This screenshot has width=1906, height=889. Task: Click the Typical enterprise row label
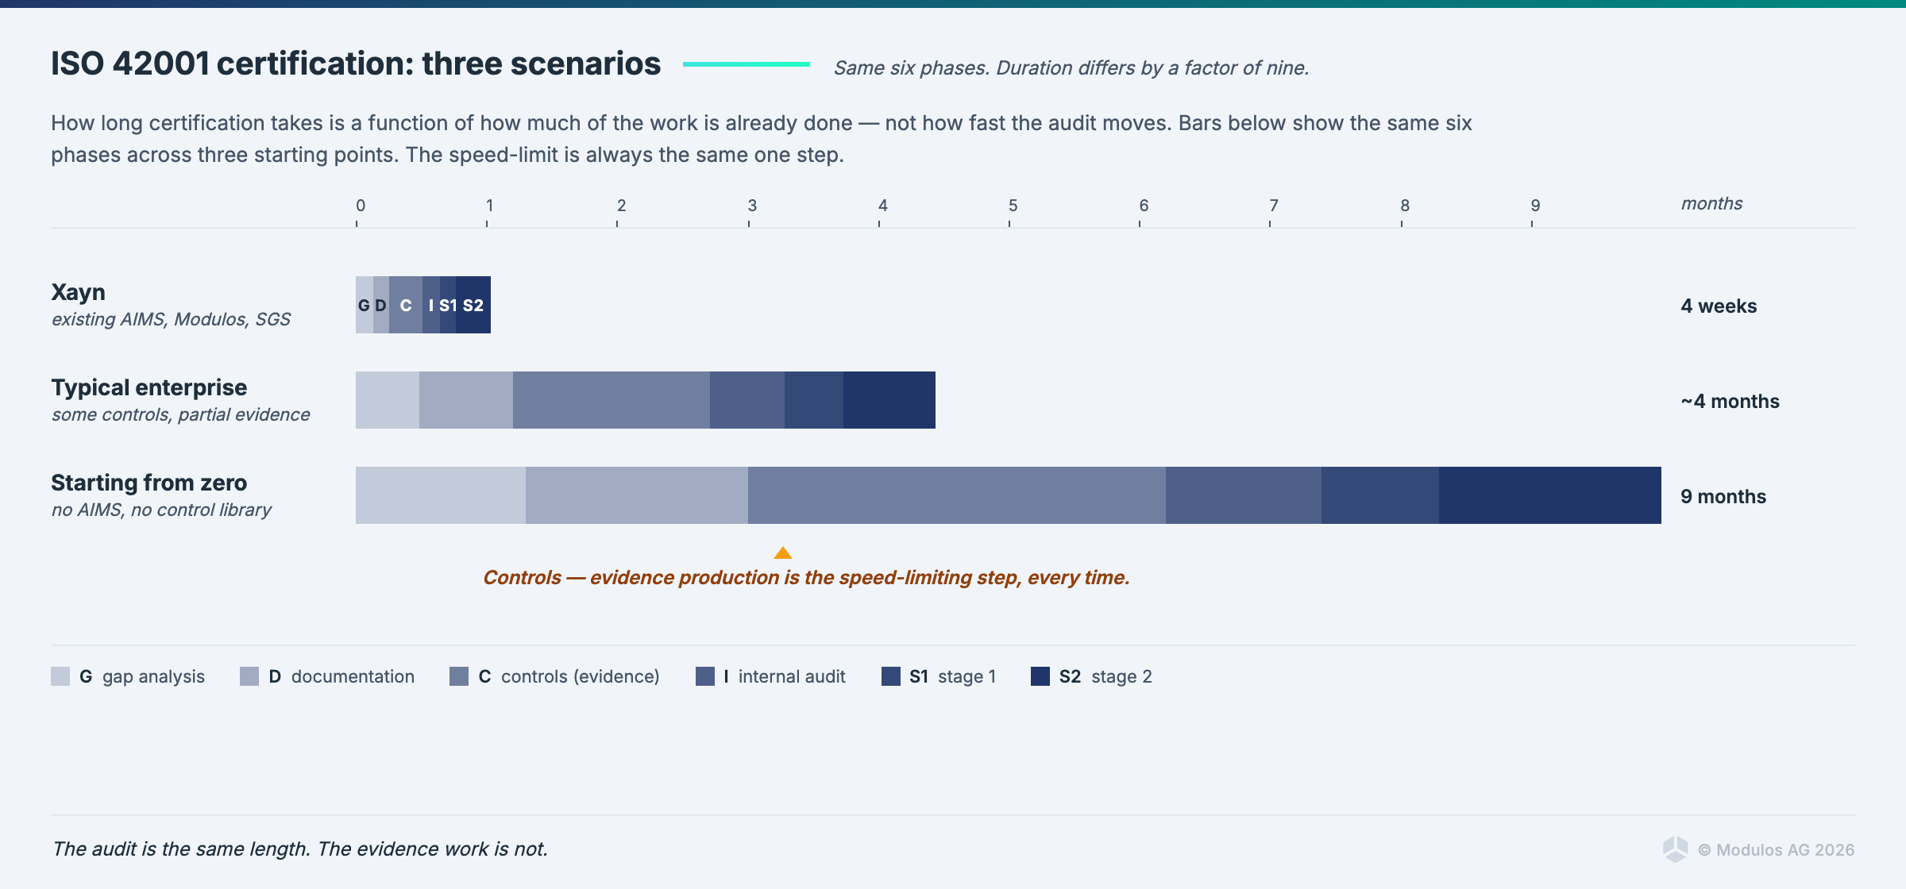pyautogui.click(x=149, y=387)
